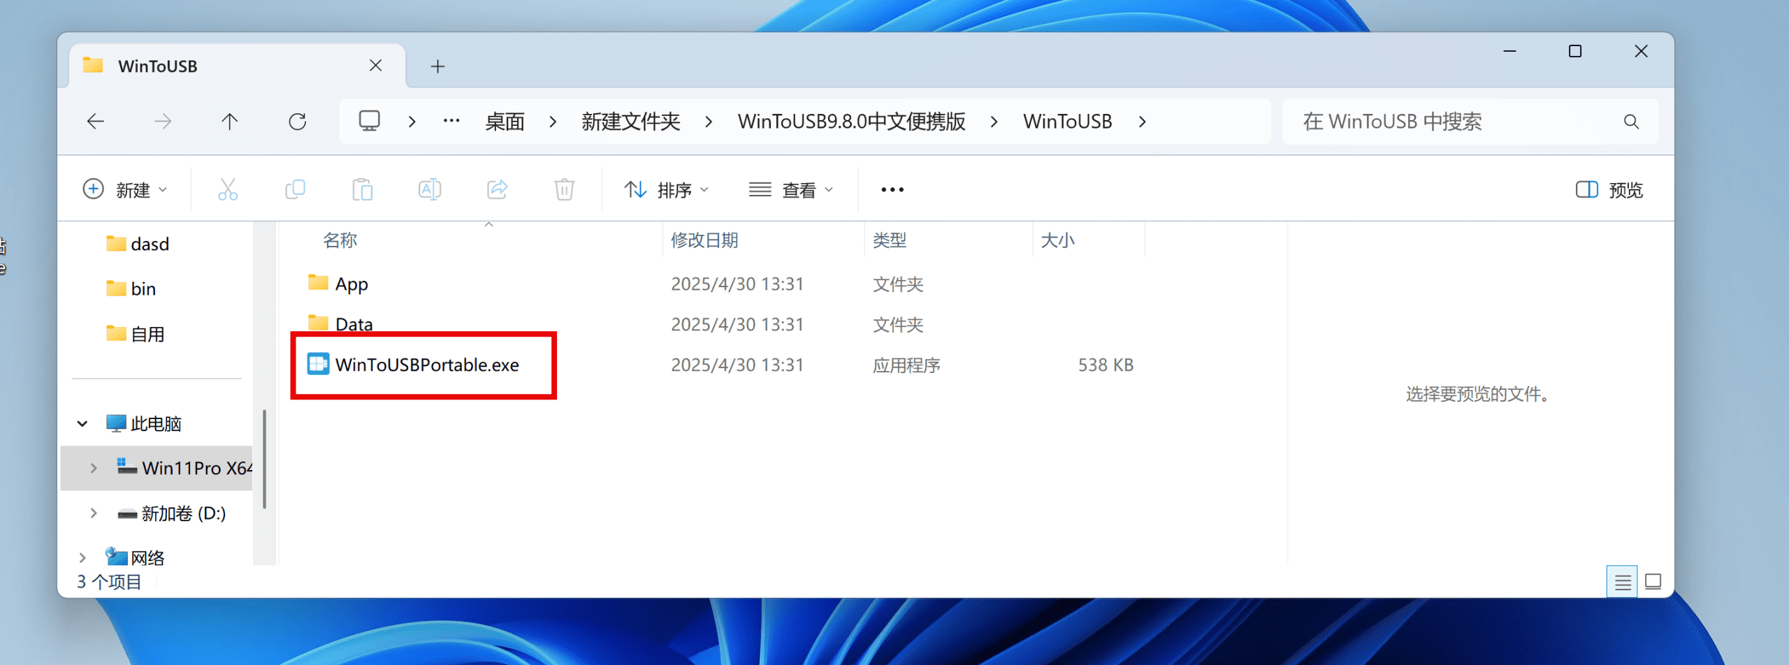Rename the selected item
1789x665 pixels.
430,189
